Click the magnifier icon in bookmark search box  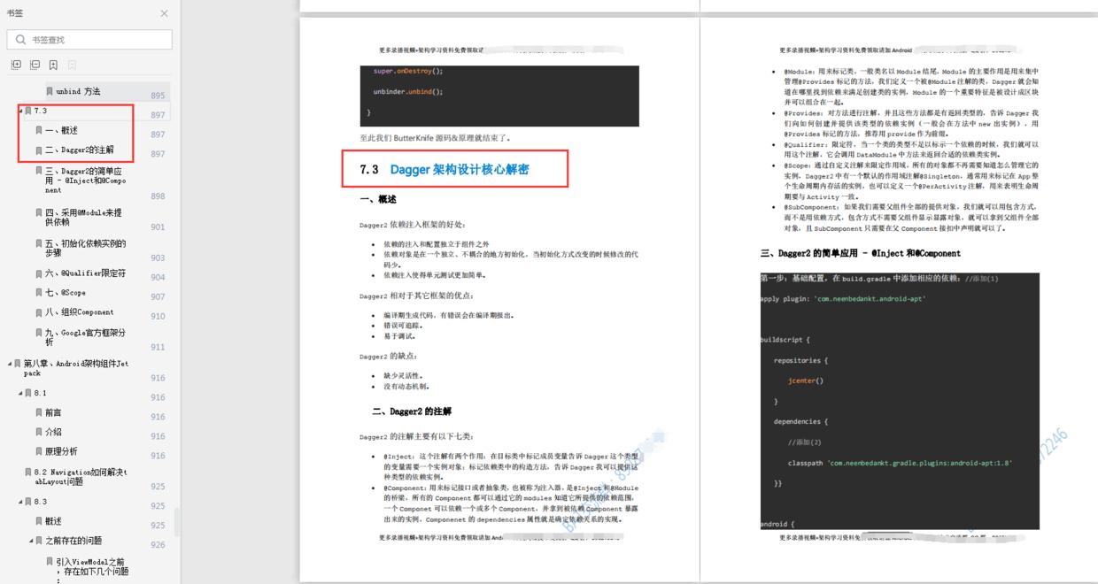click(x=19, y=39)
